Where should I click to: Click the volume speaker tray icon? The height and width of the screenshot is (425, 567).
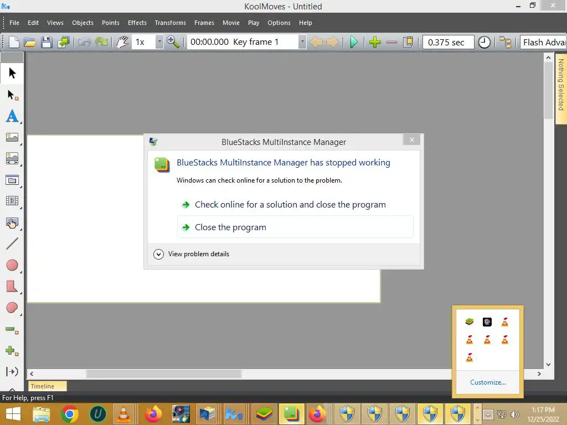tap(514, 414)
